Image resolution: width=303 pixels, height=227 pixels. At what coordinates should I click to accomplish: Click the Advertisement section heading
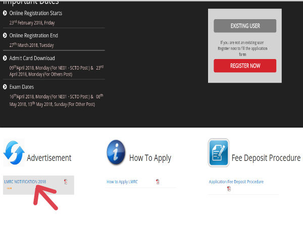(x=49, y=158)
